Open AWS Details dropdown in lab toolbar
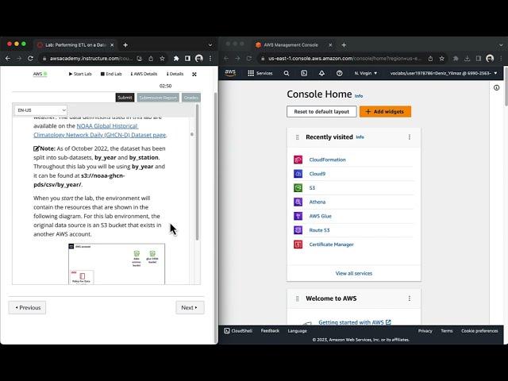Screen dimensions: 508x381 pos(144,74)
